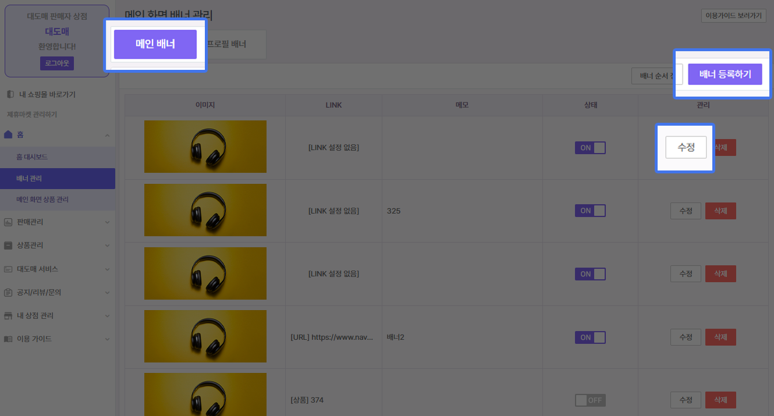
Task: Click the 이용 가이드 book icon
Action: (8, 339)
